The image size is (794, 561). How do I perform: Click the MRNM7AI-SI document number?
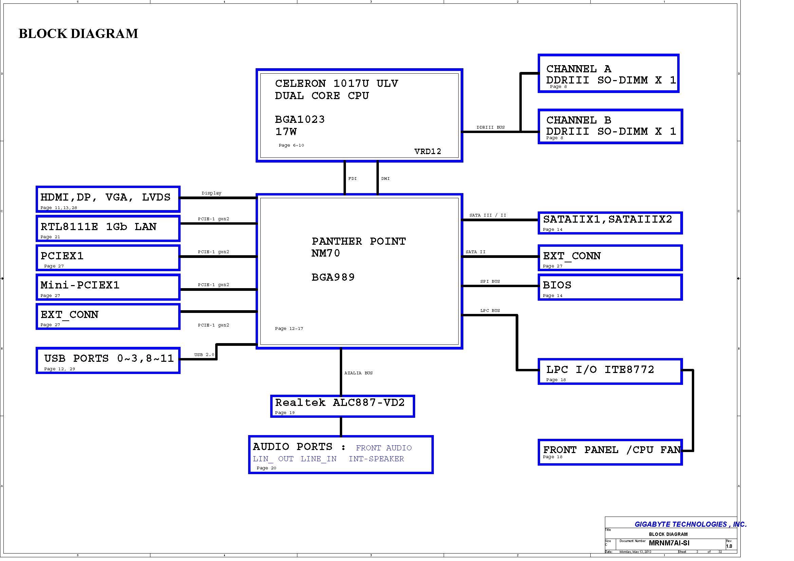(x=669, y=543)
